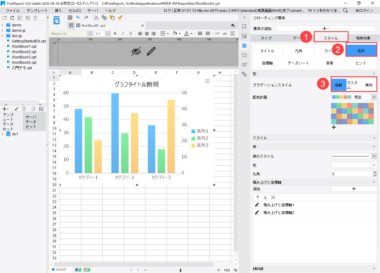Add a new 積み上げと座標軸 entry
The width and height of the screenshot is (380, 273).
354,189
